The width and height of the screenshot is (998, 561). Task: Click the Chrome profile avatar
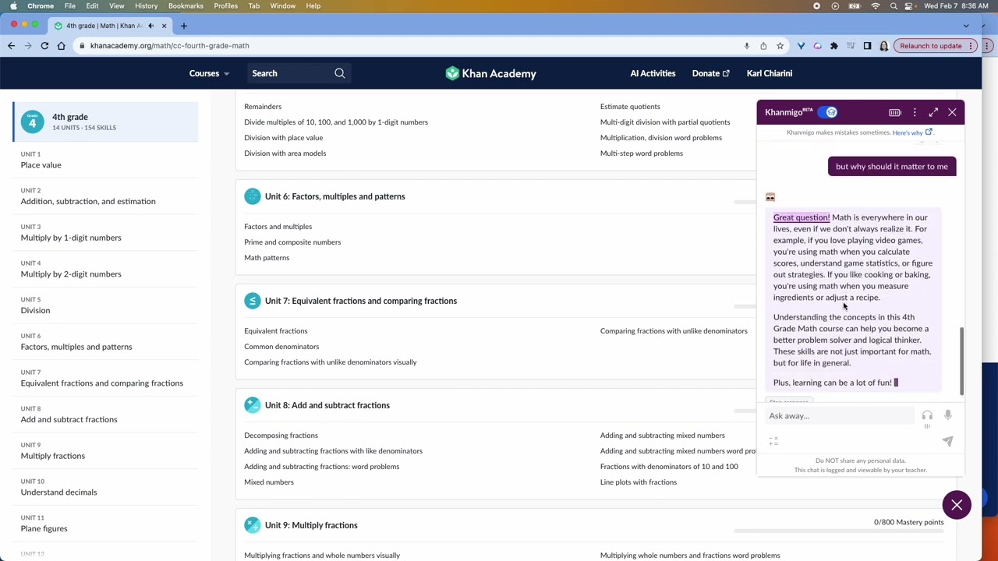(x=883, y=46)
